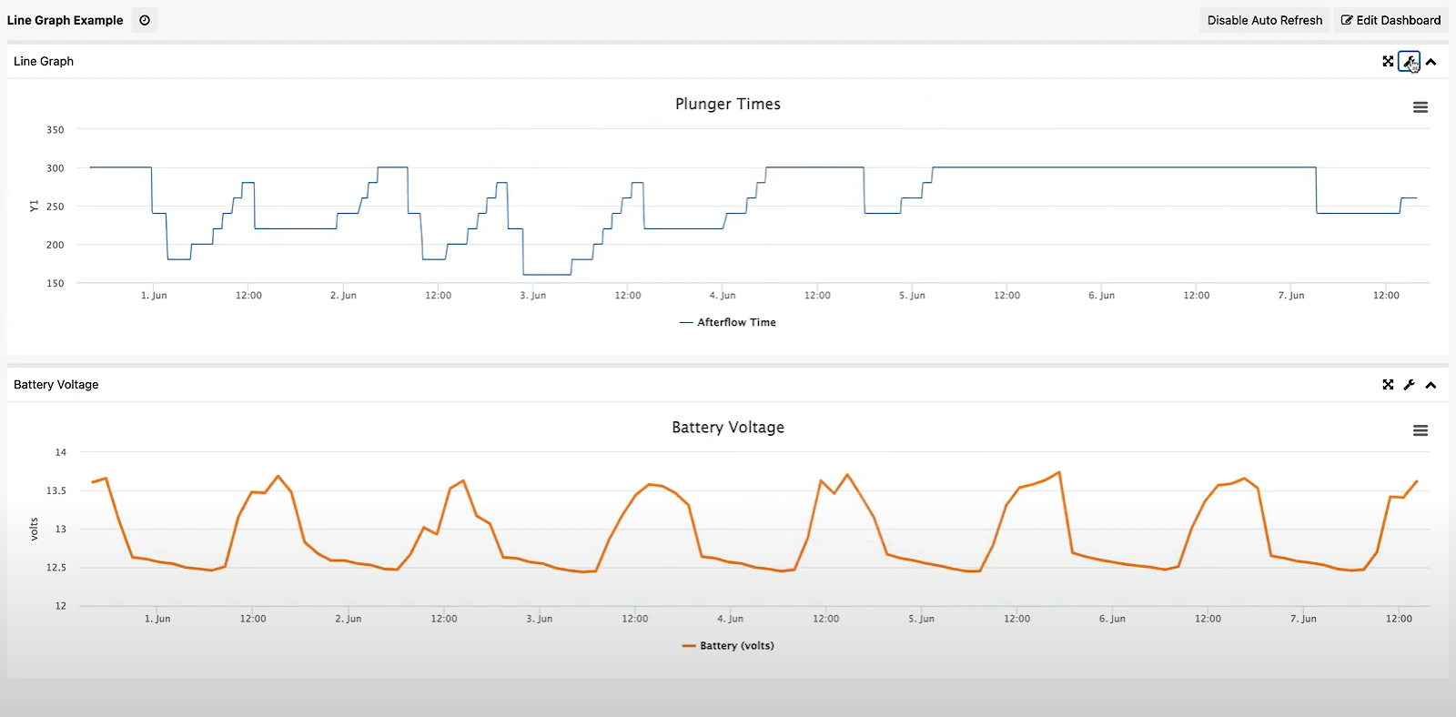This screenshot has width=1456, height=717.
Task: Toggle the Afterflow Time legend series
Action: pyautogui.click(x=728, y=322)
